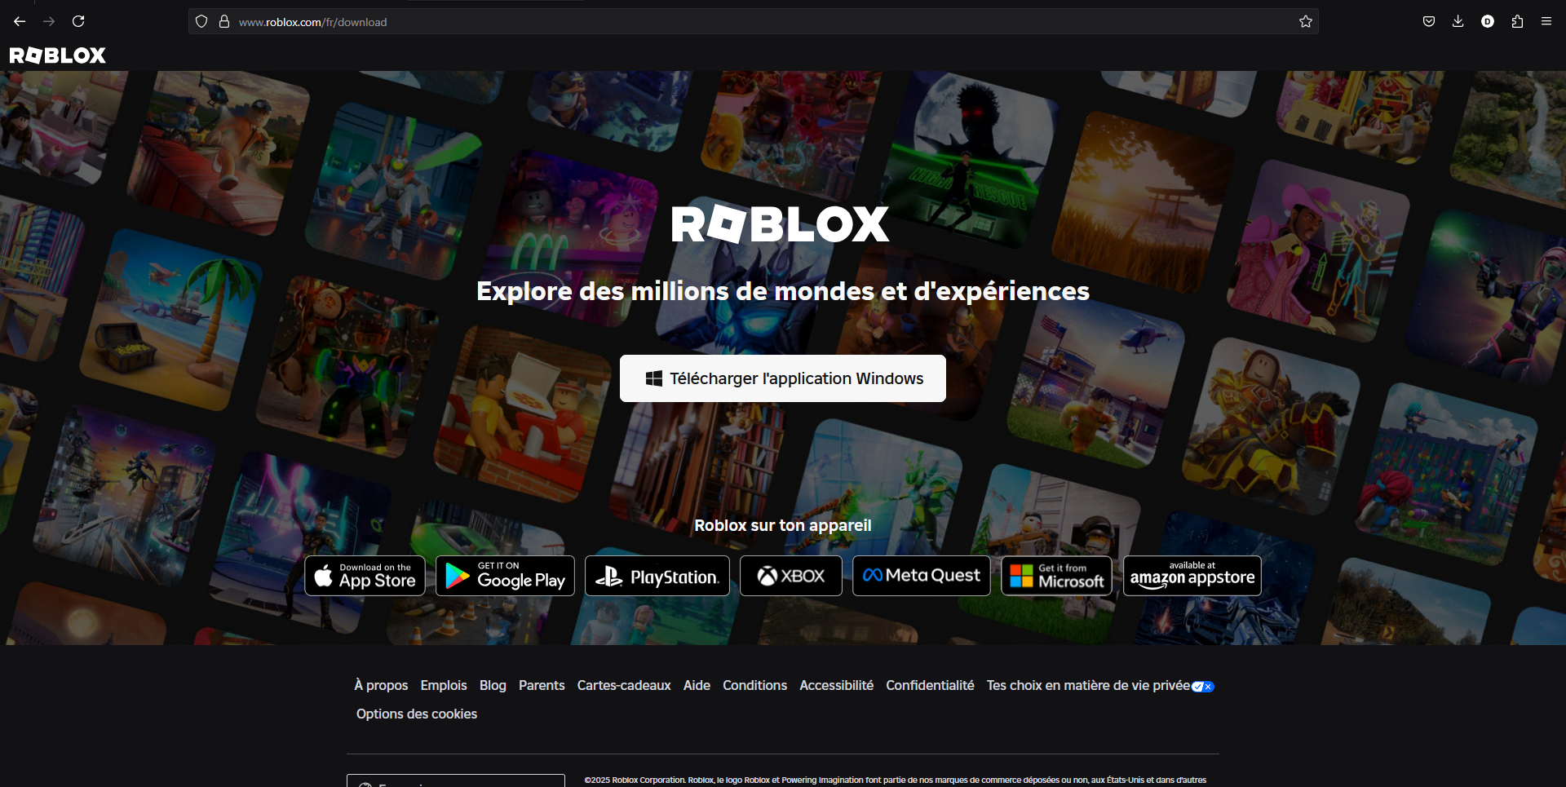Open the Amazon Appstore badge
Image resolution: width=1566 pixels, height=787 pixels.
tap(1192, 575)
